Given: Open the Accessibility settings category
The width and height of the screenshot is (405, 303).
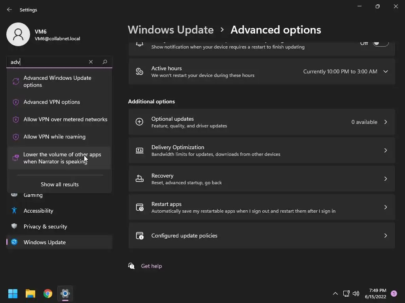Looking at the screenshot, I should [x=59, y=211].
